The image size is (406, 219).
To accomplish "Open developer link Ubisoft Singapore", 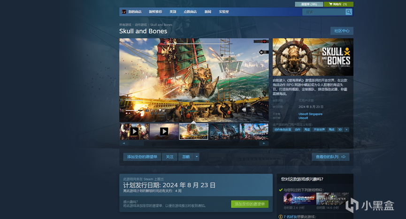I will [310, 114].
